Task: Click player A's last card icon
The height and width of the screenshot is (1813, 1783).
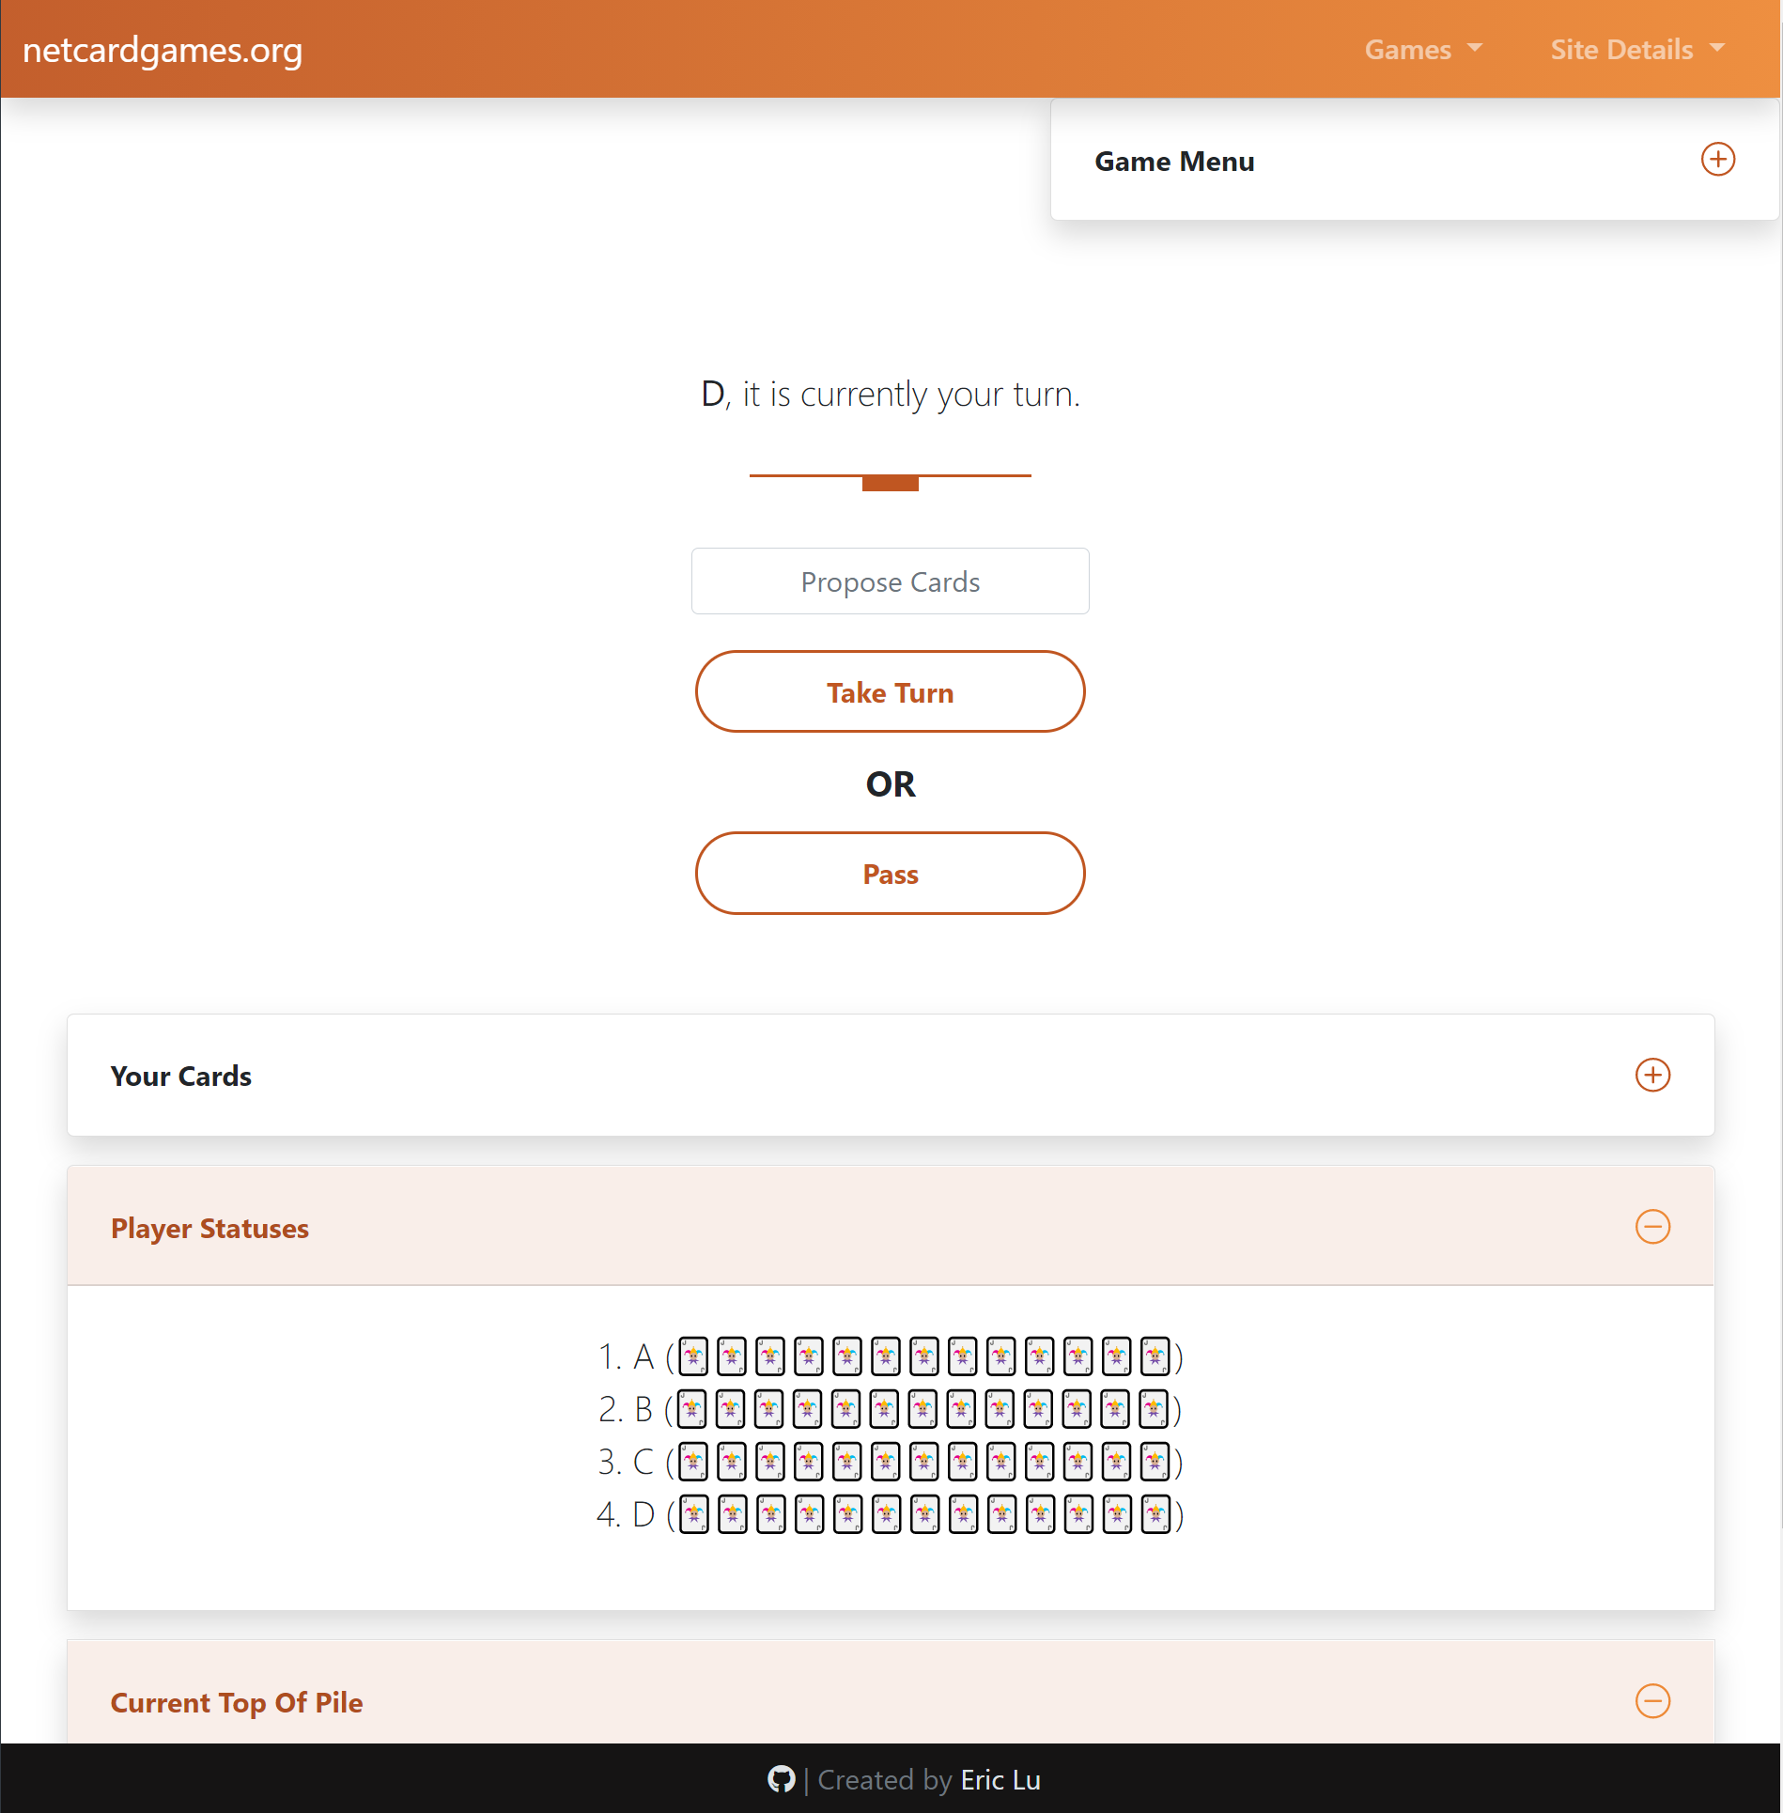Action: tap(1155, 1356)
